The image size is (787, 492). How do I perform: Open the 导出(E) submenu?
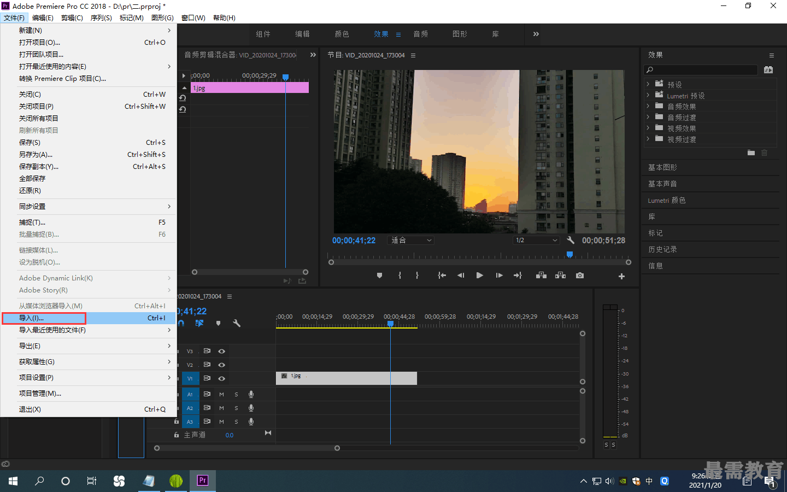[x=89, y=346]
